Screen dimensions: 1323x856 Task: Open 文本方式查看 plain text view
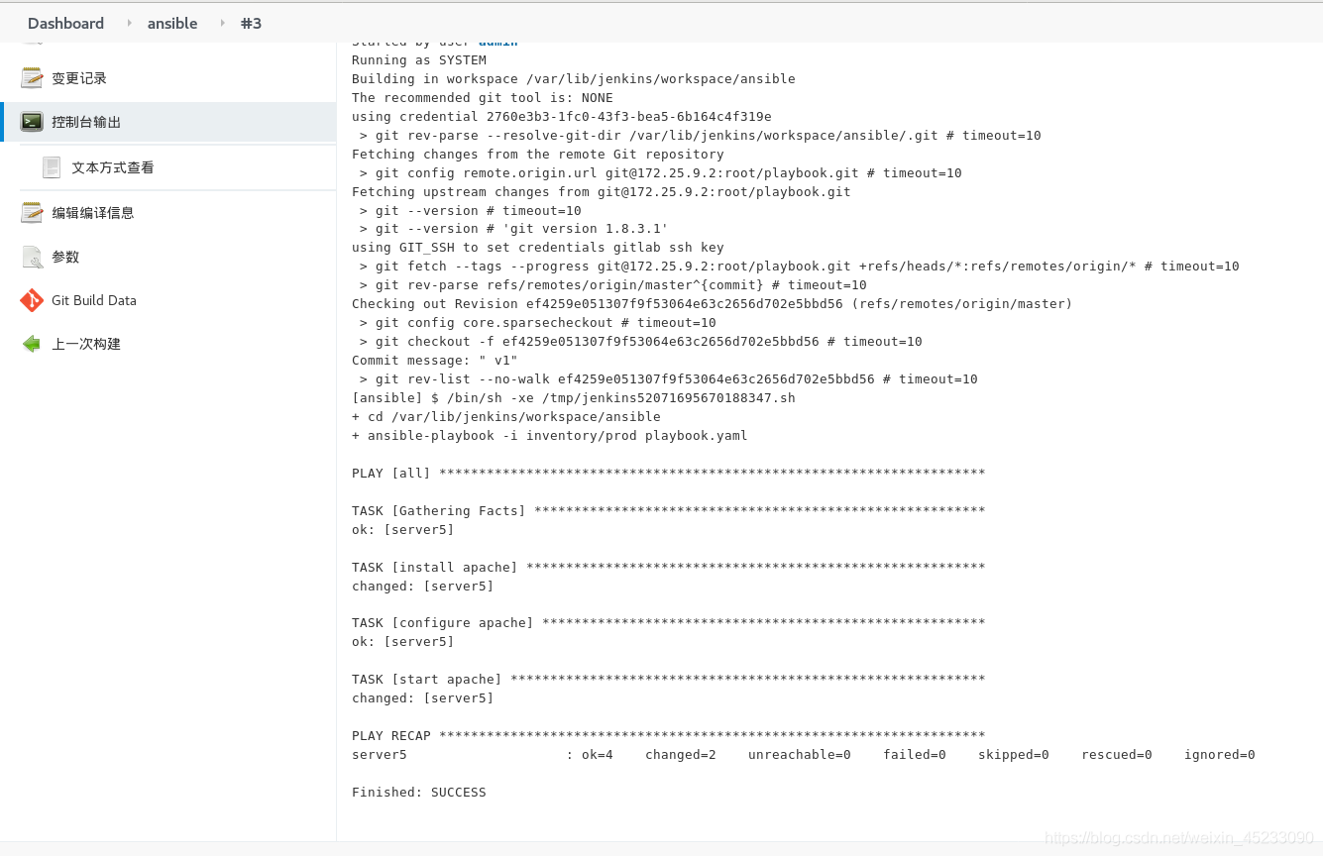click(113, 167)
